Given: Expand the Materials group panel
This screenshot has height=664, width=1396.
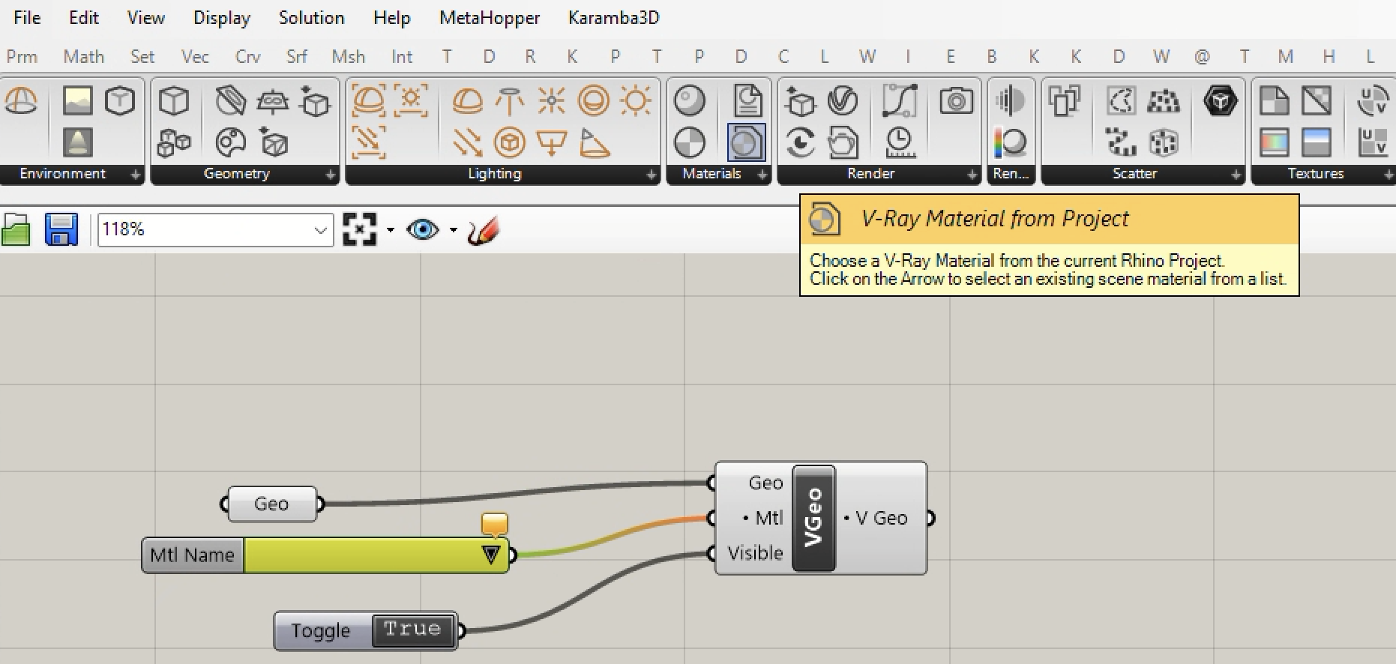Looking at the screenshot, I should (762, 174).
